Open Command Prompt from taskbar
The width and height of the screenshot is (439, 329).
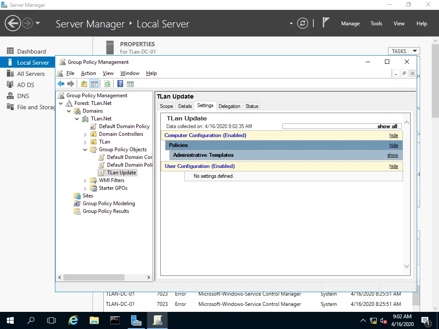tap(115, 320)
